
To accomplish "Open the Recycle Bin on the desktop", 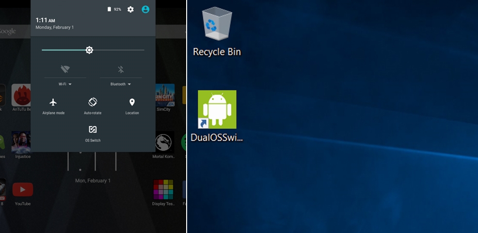I will coord(217,28).
